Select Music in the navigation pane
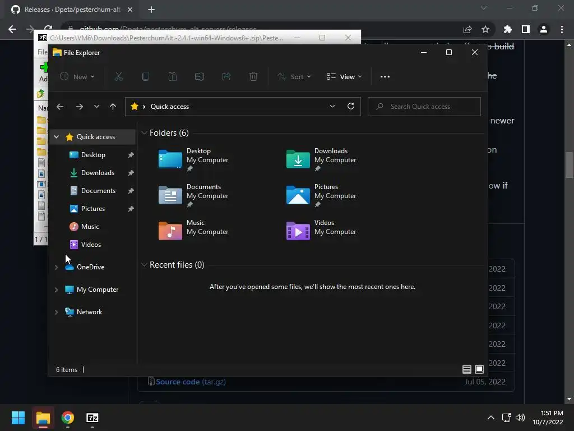The width and height of the screenshot is (574, 431). pyautogui.click(x=90, y=227)
